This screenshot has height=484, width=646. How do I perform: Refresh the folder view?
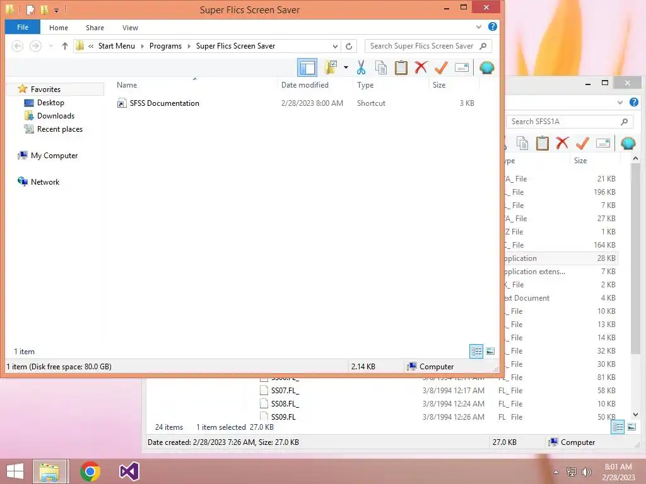point(349,46)
